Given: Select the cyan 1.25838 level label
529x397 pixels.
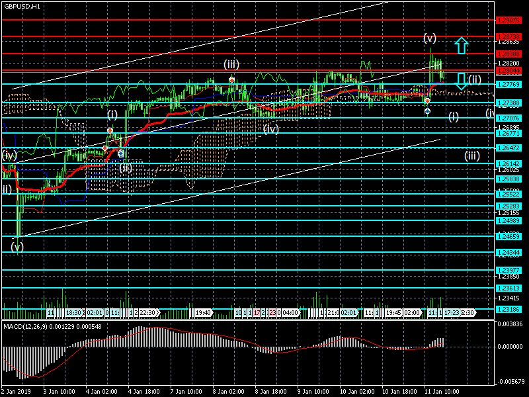Looking at the screenshot, I should [x=509, y=179].
